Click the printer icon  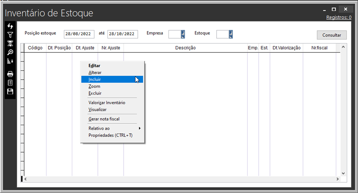tap(11, 74)
